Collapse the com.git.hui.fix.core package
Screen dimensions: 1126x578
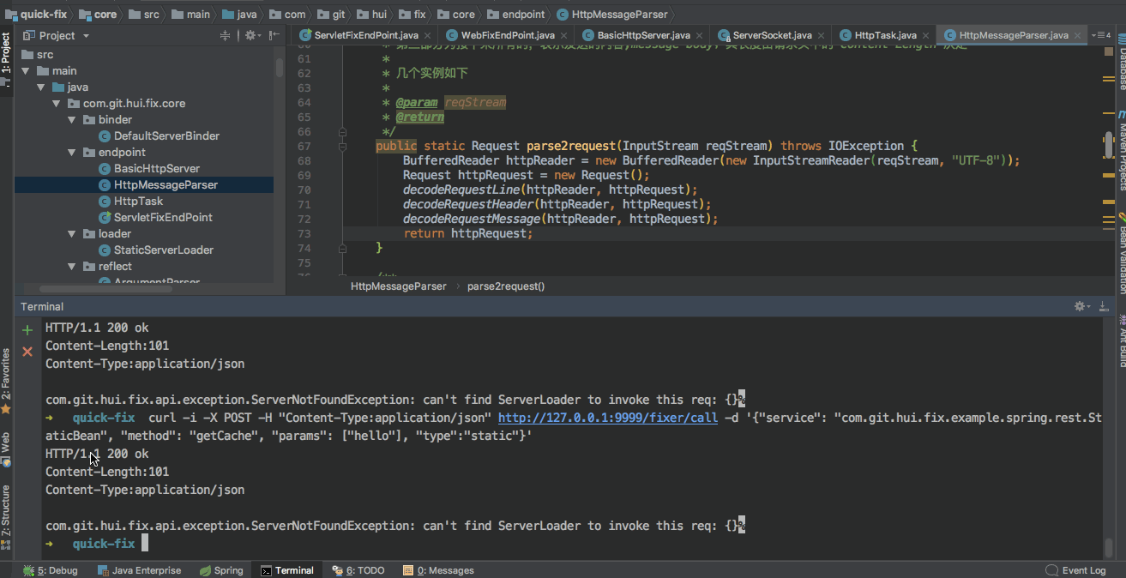point(56,103)
